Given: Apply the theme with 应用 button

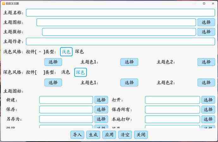Looking at the screenshot, I should 109,135.
